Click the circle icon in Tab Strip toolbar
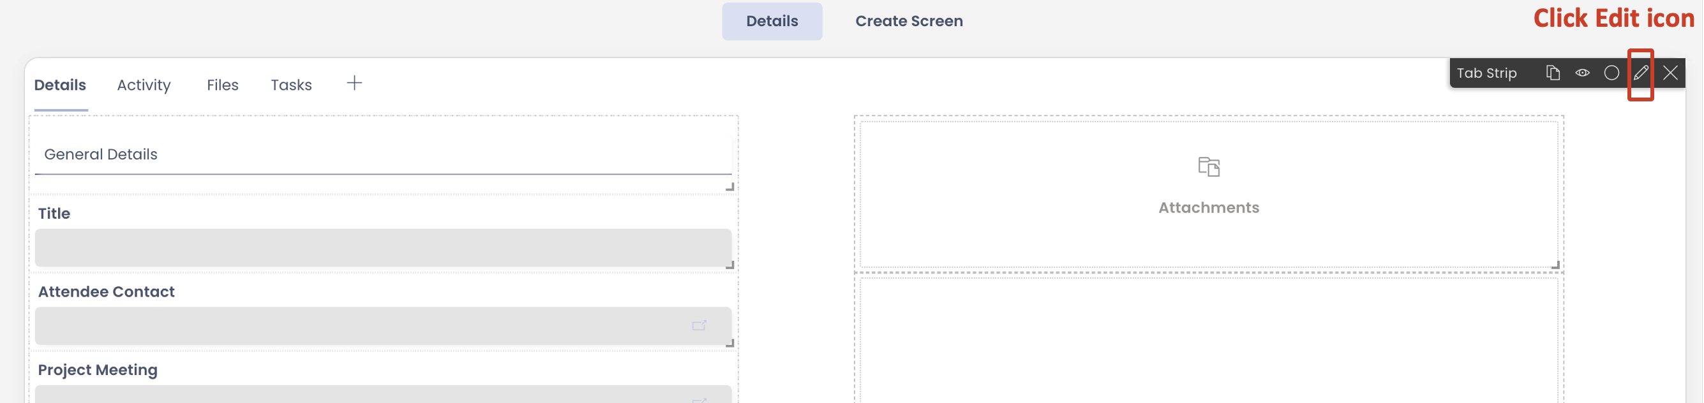This screenshot has height=403, width=1704. [x=1611, y=73]
